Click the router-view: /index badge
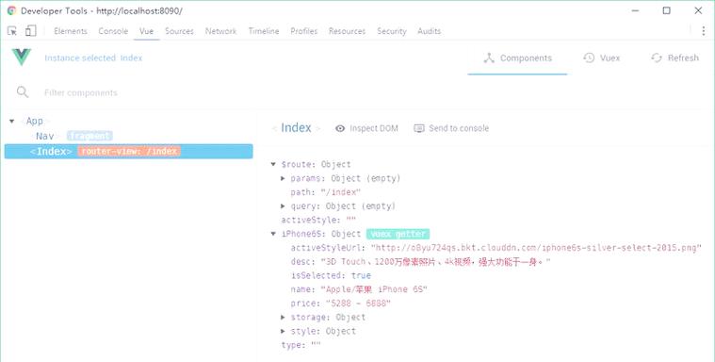The image size is (715, 362). tap(129, 151)
